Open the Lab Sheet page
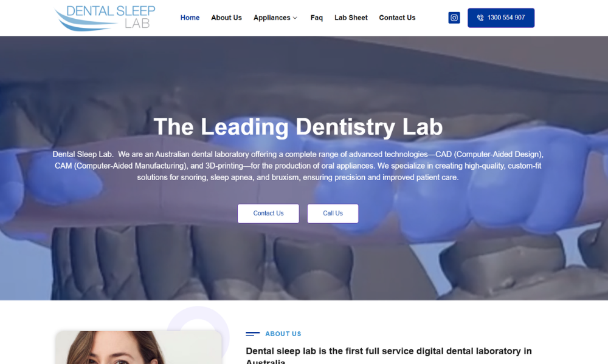608x364 pixels. click(x=351, y=18)
